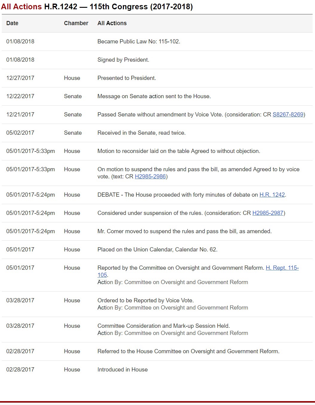Open the H2985-2987 consideration link
Screen dimensions: 315x405
point(268,213)
